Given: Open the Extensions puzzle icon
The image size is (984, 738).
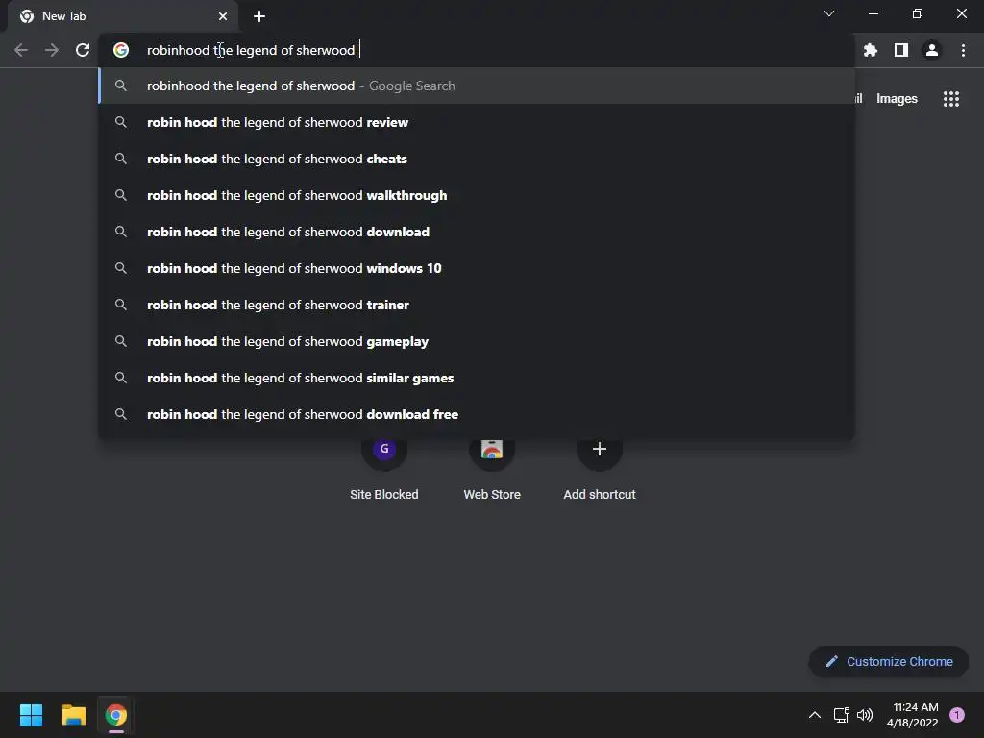Looking at the screenshot, I should 870,50.
